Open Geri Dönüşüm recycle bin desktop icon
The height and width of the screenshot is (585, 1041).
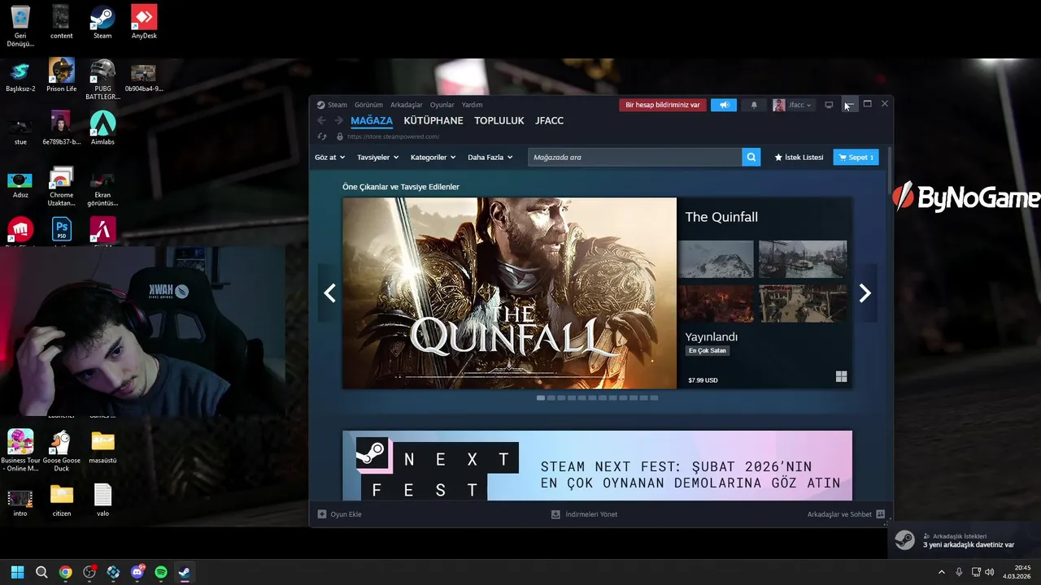tap(20, 26)
